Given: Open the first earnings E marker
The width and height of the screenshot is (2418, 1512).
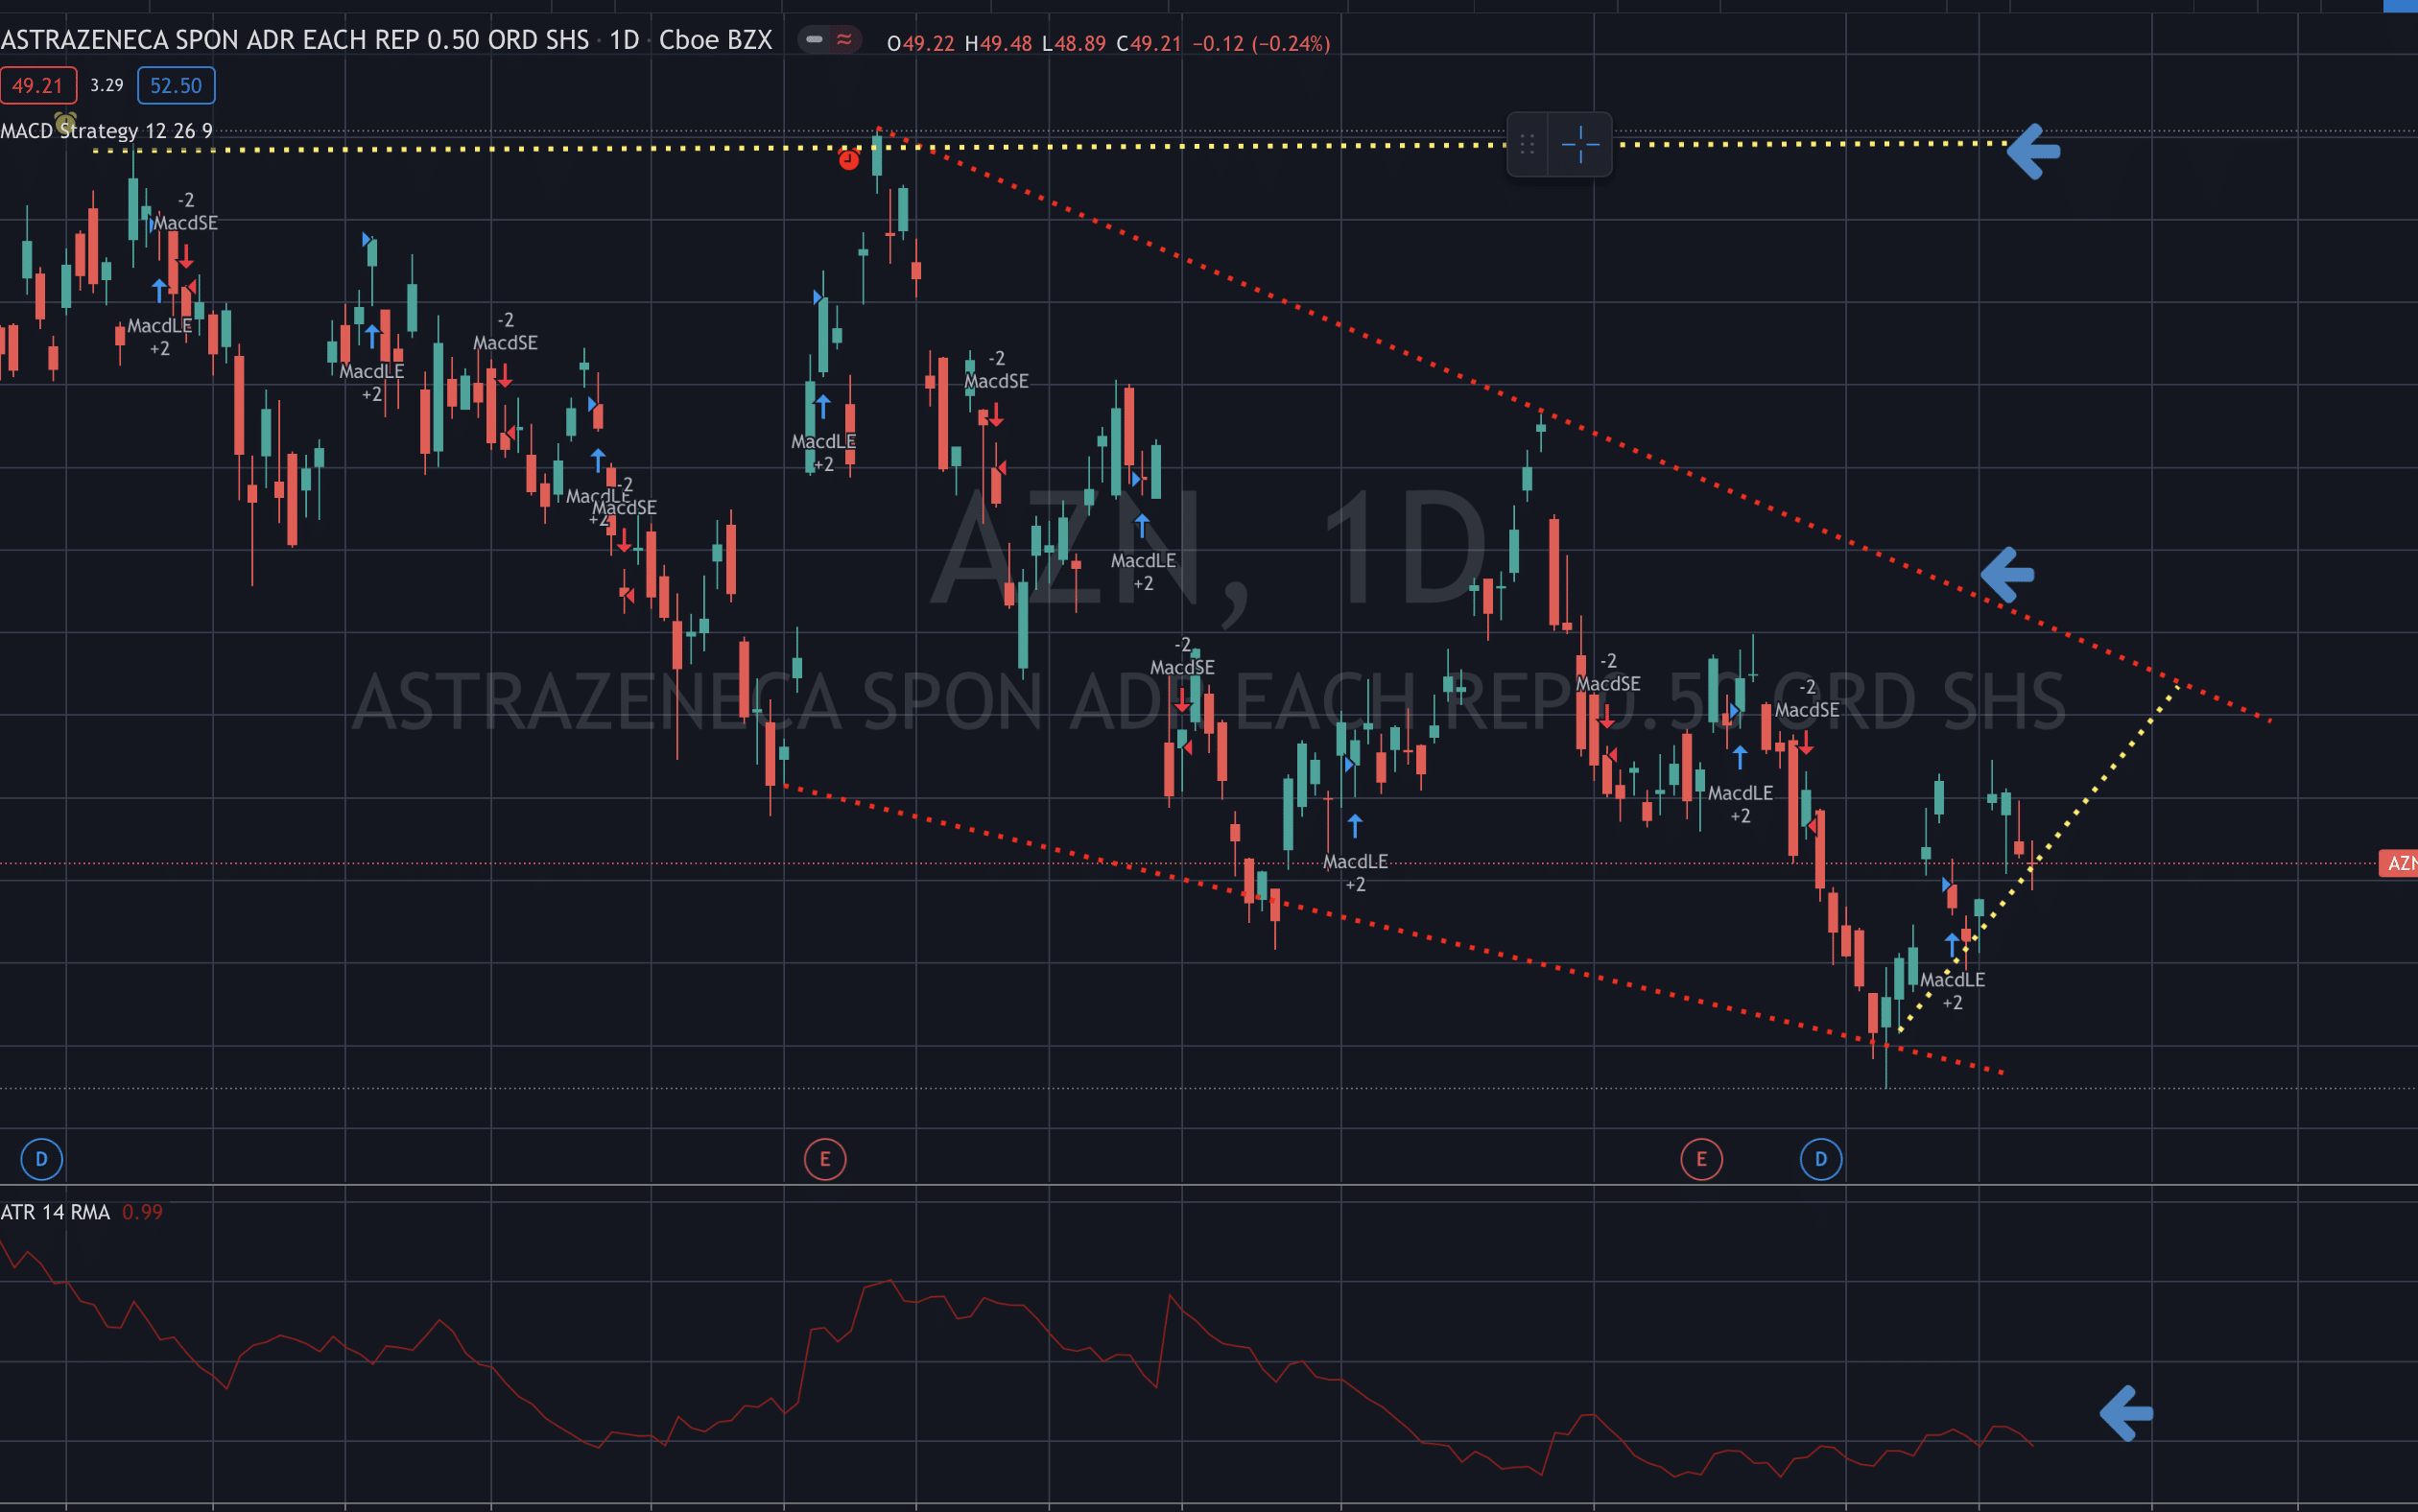Looking at the screenshot, I should (x=825, y=1159).
